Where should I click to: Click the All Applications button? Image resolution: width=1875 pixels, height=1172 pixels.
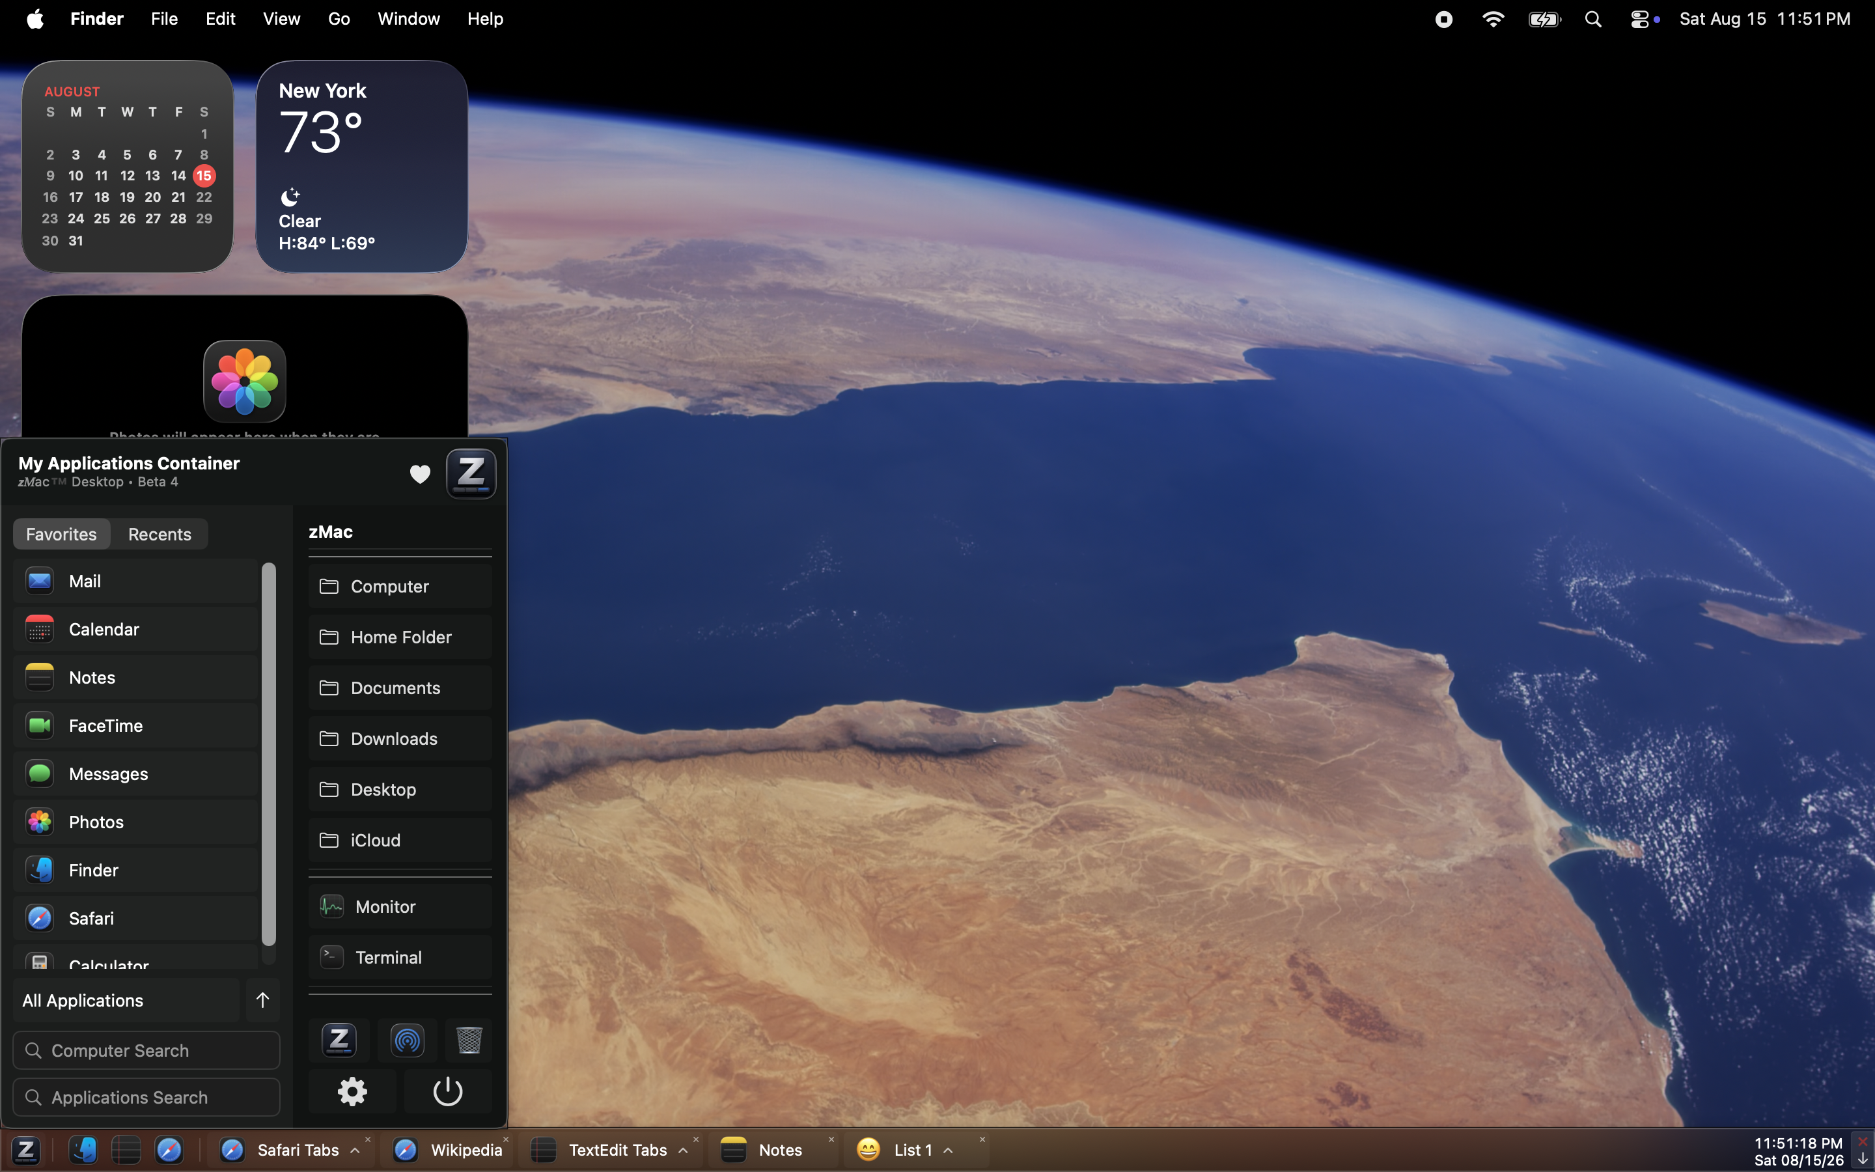[x=126, y=1000]
